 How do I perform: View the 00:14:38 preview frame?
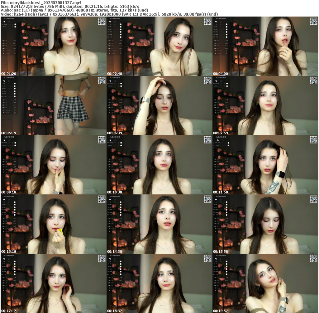point(159,224)
